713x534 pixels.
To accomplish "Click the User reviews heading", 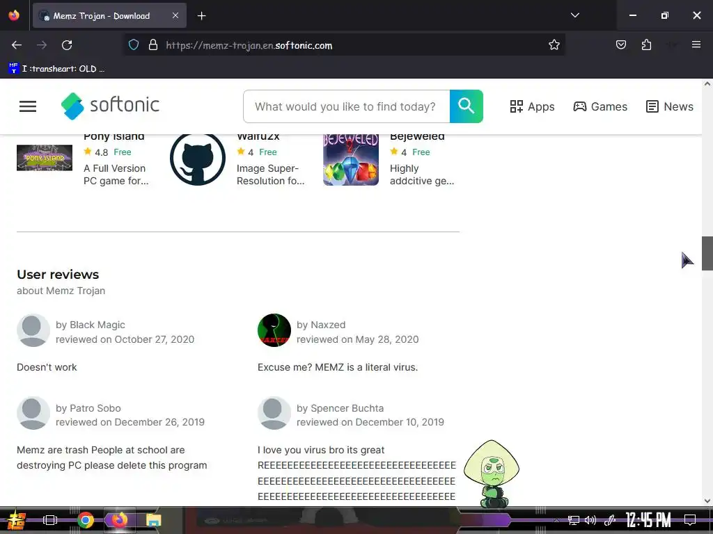I will [58, 274].
